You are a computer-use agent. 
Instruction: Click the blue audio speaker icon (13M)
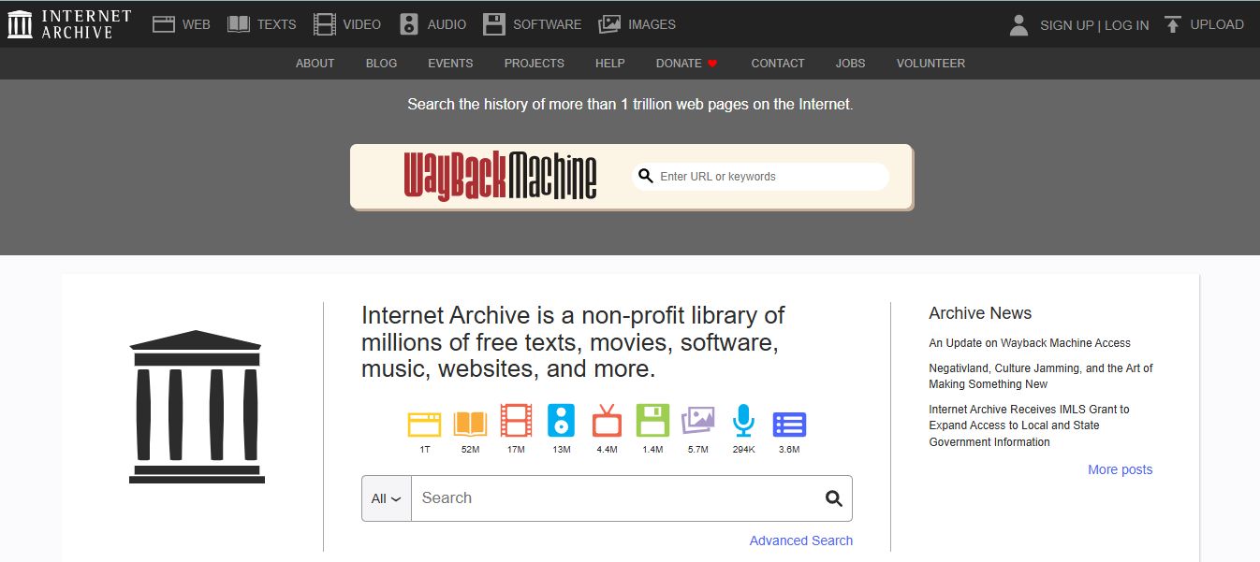(x=561, y=421)
